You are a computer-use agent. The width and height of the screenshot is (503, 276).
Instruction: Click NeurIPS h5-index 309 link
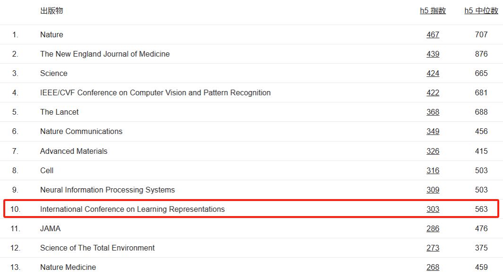tap(433, 190)
